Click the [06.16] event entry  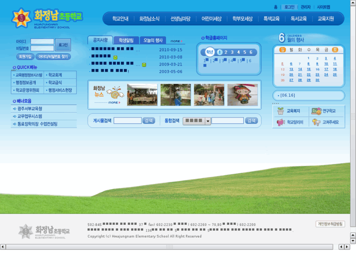click(x=287, y=96)
